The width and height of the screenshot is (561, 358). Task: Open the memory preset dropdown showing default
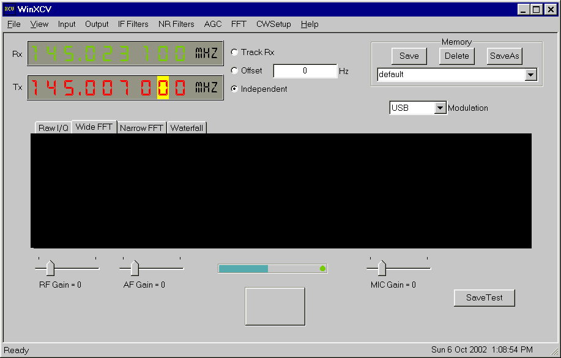[531, 75]
